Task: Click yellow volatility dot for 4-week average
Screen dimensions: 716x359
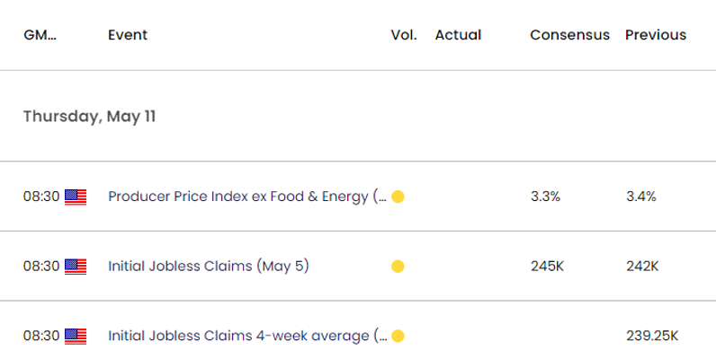Action: [x=398, y=337]
